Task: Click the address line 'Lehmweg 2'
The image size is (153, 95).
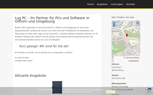Action: pyautogui.click(x=117, y=67)
